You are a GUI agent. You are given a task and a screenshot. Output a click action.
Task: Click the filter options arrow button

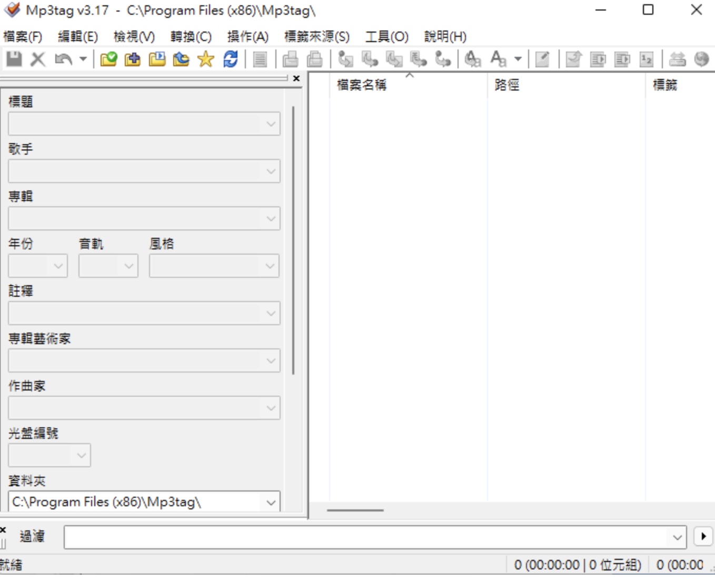703,537
